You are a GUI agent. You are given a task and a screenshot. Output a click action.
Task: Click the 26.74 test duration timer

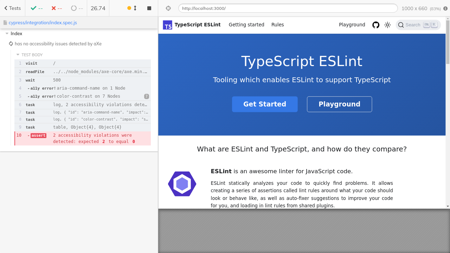(x=98, y=8)
